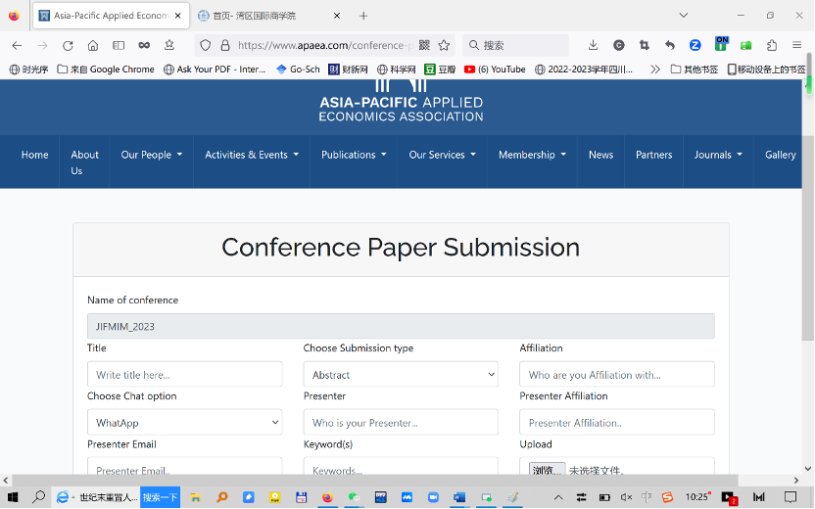Open the Membership nav menu
Viewport: 815px width, 509px height.
(x=532, y=155)
